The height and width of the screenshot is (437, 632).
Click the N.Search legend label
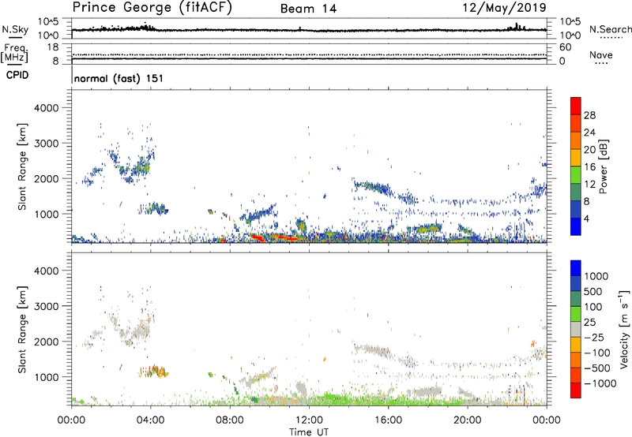[610, 29]
